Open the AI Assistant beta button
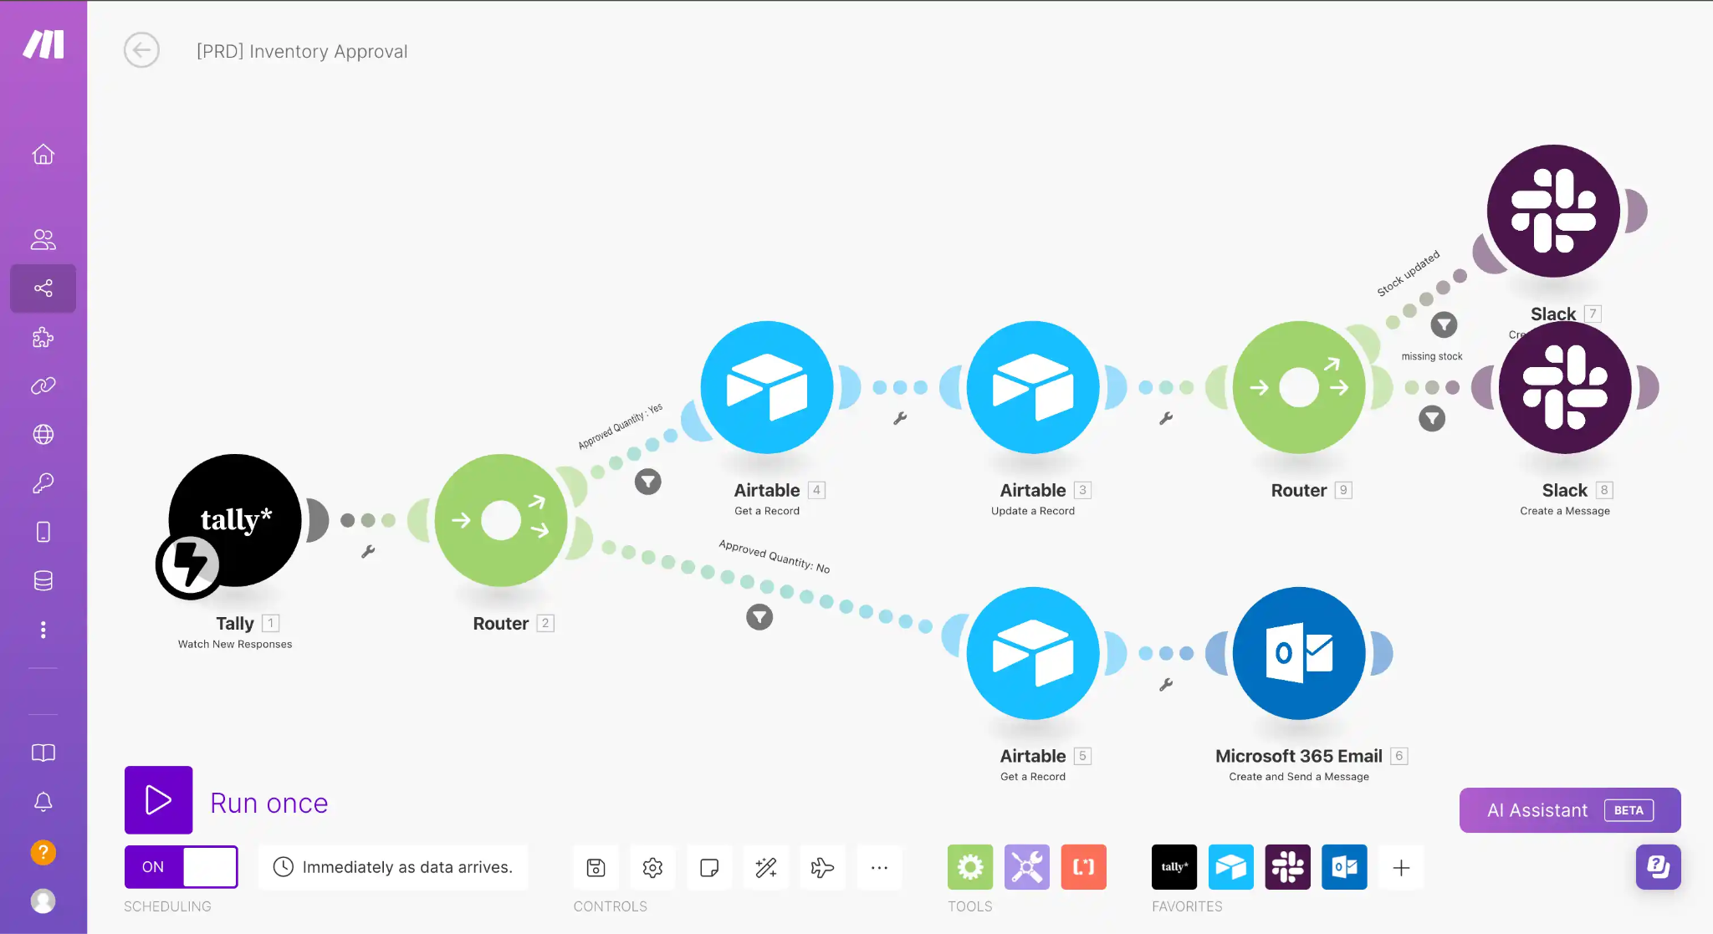Image resolution: width=1713 pixels, height=934 pixels. click(x=1570, y=810)
